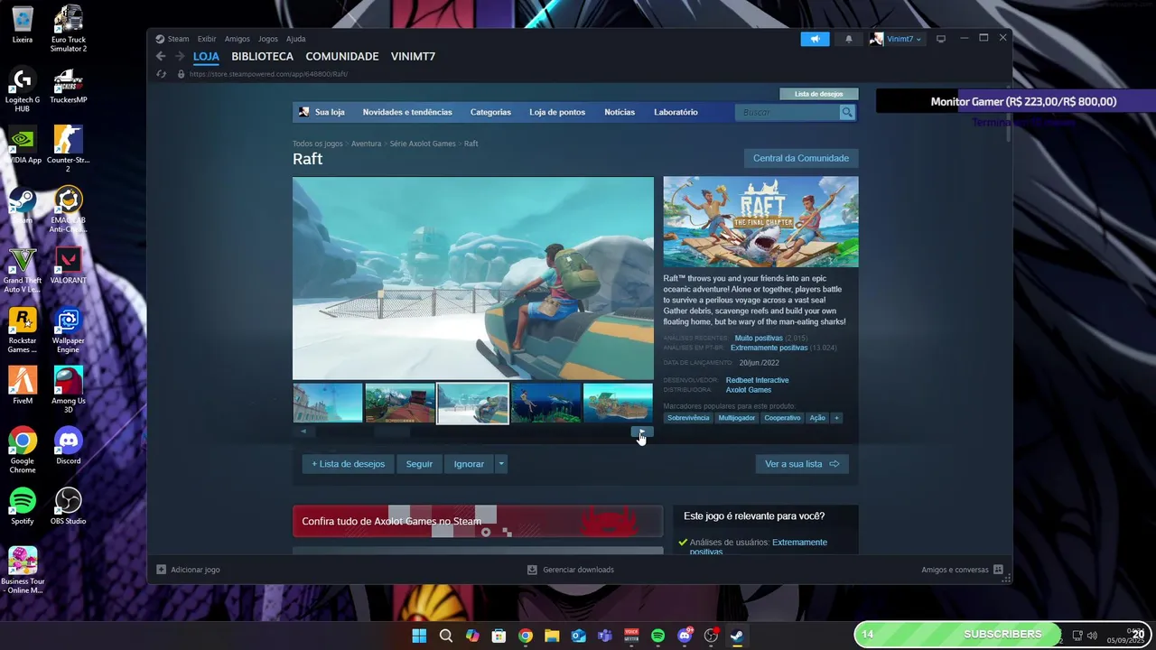Click next arrow of screenshot strip
The height and width of the screenshot is (650, 1156).
pos(642,432)
